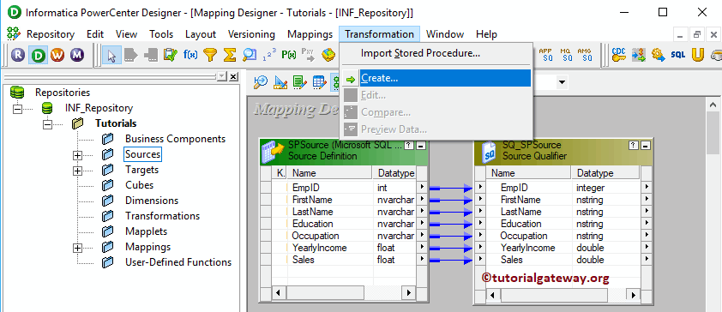Select the Cubes folder
Viewport: 722px width, 312px height.
[140, 185]
